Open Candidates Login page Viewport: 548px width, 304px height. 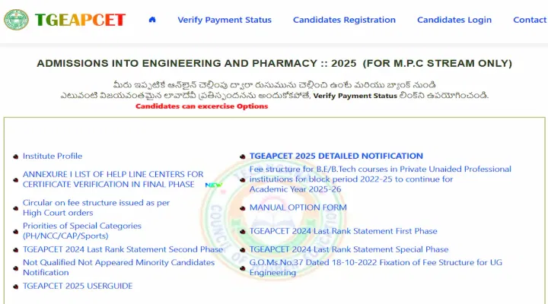pyautogui.click(x=454, y=20)
